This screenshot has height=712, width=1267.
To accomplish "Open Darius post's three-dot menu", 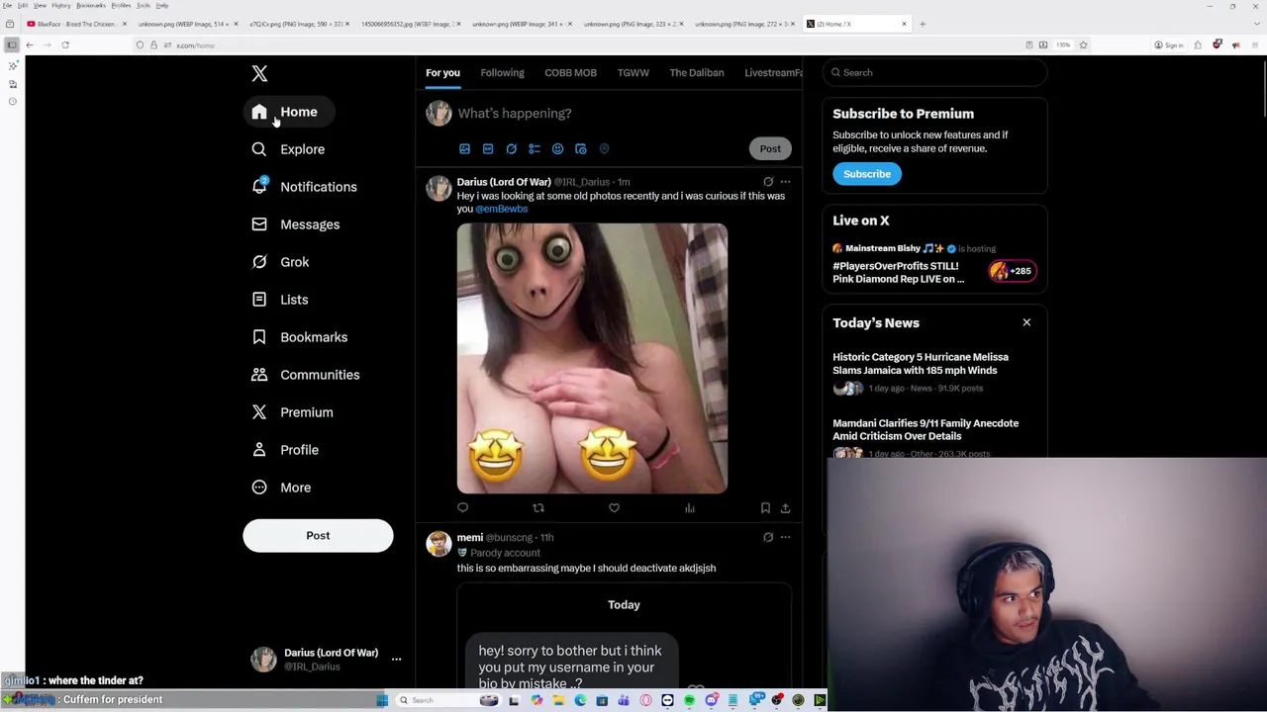I will coord(785,182).
